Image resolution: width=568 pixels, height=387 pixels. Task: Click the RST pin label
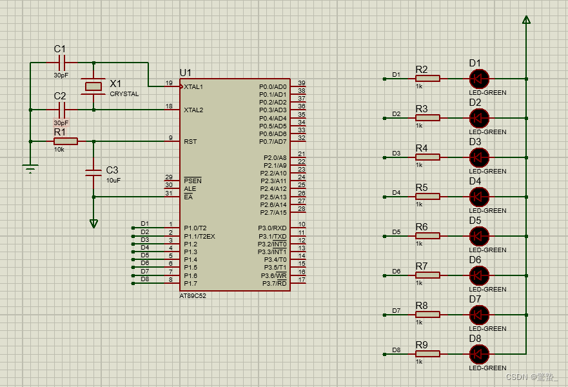coord(190,142)
